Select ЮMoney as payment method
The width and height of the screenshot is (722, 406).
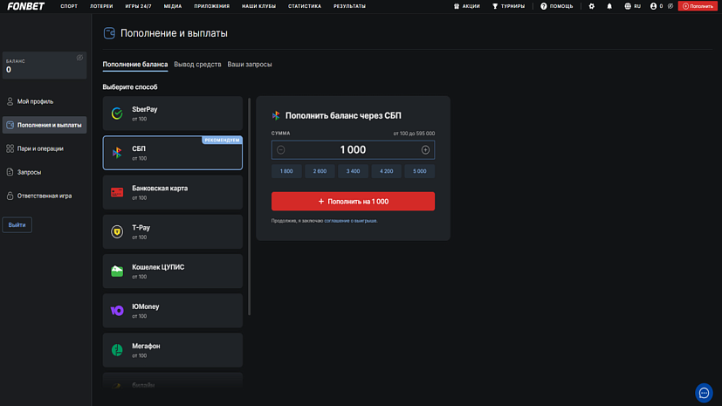click(172, 311)
